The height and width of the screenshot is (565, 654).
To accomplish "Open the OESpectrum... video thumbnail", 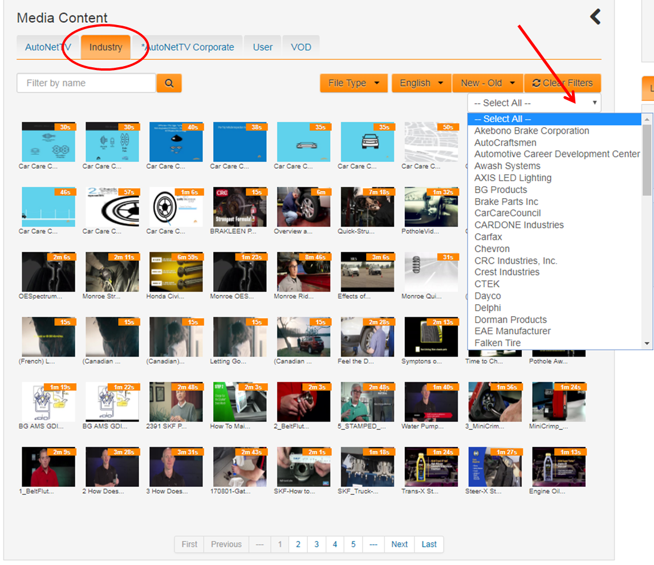I will pos(48,272).
